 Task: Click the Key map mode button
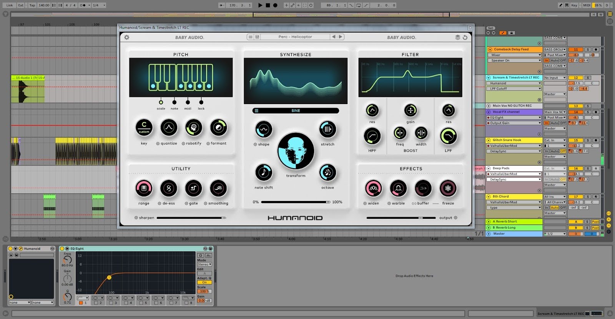point(574,5)
